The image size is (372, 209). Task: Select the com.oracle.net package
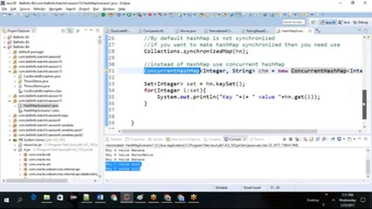[40, 154]
